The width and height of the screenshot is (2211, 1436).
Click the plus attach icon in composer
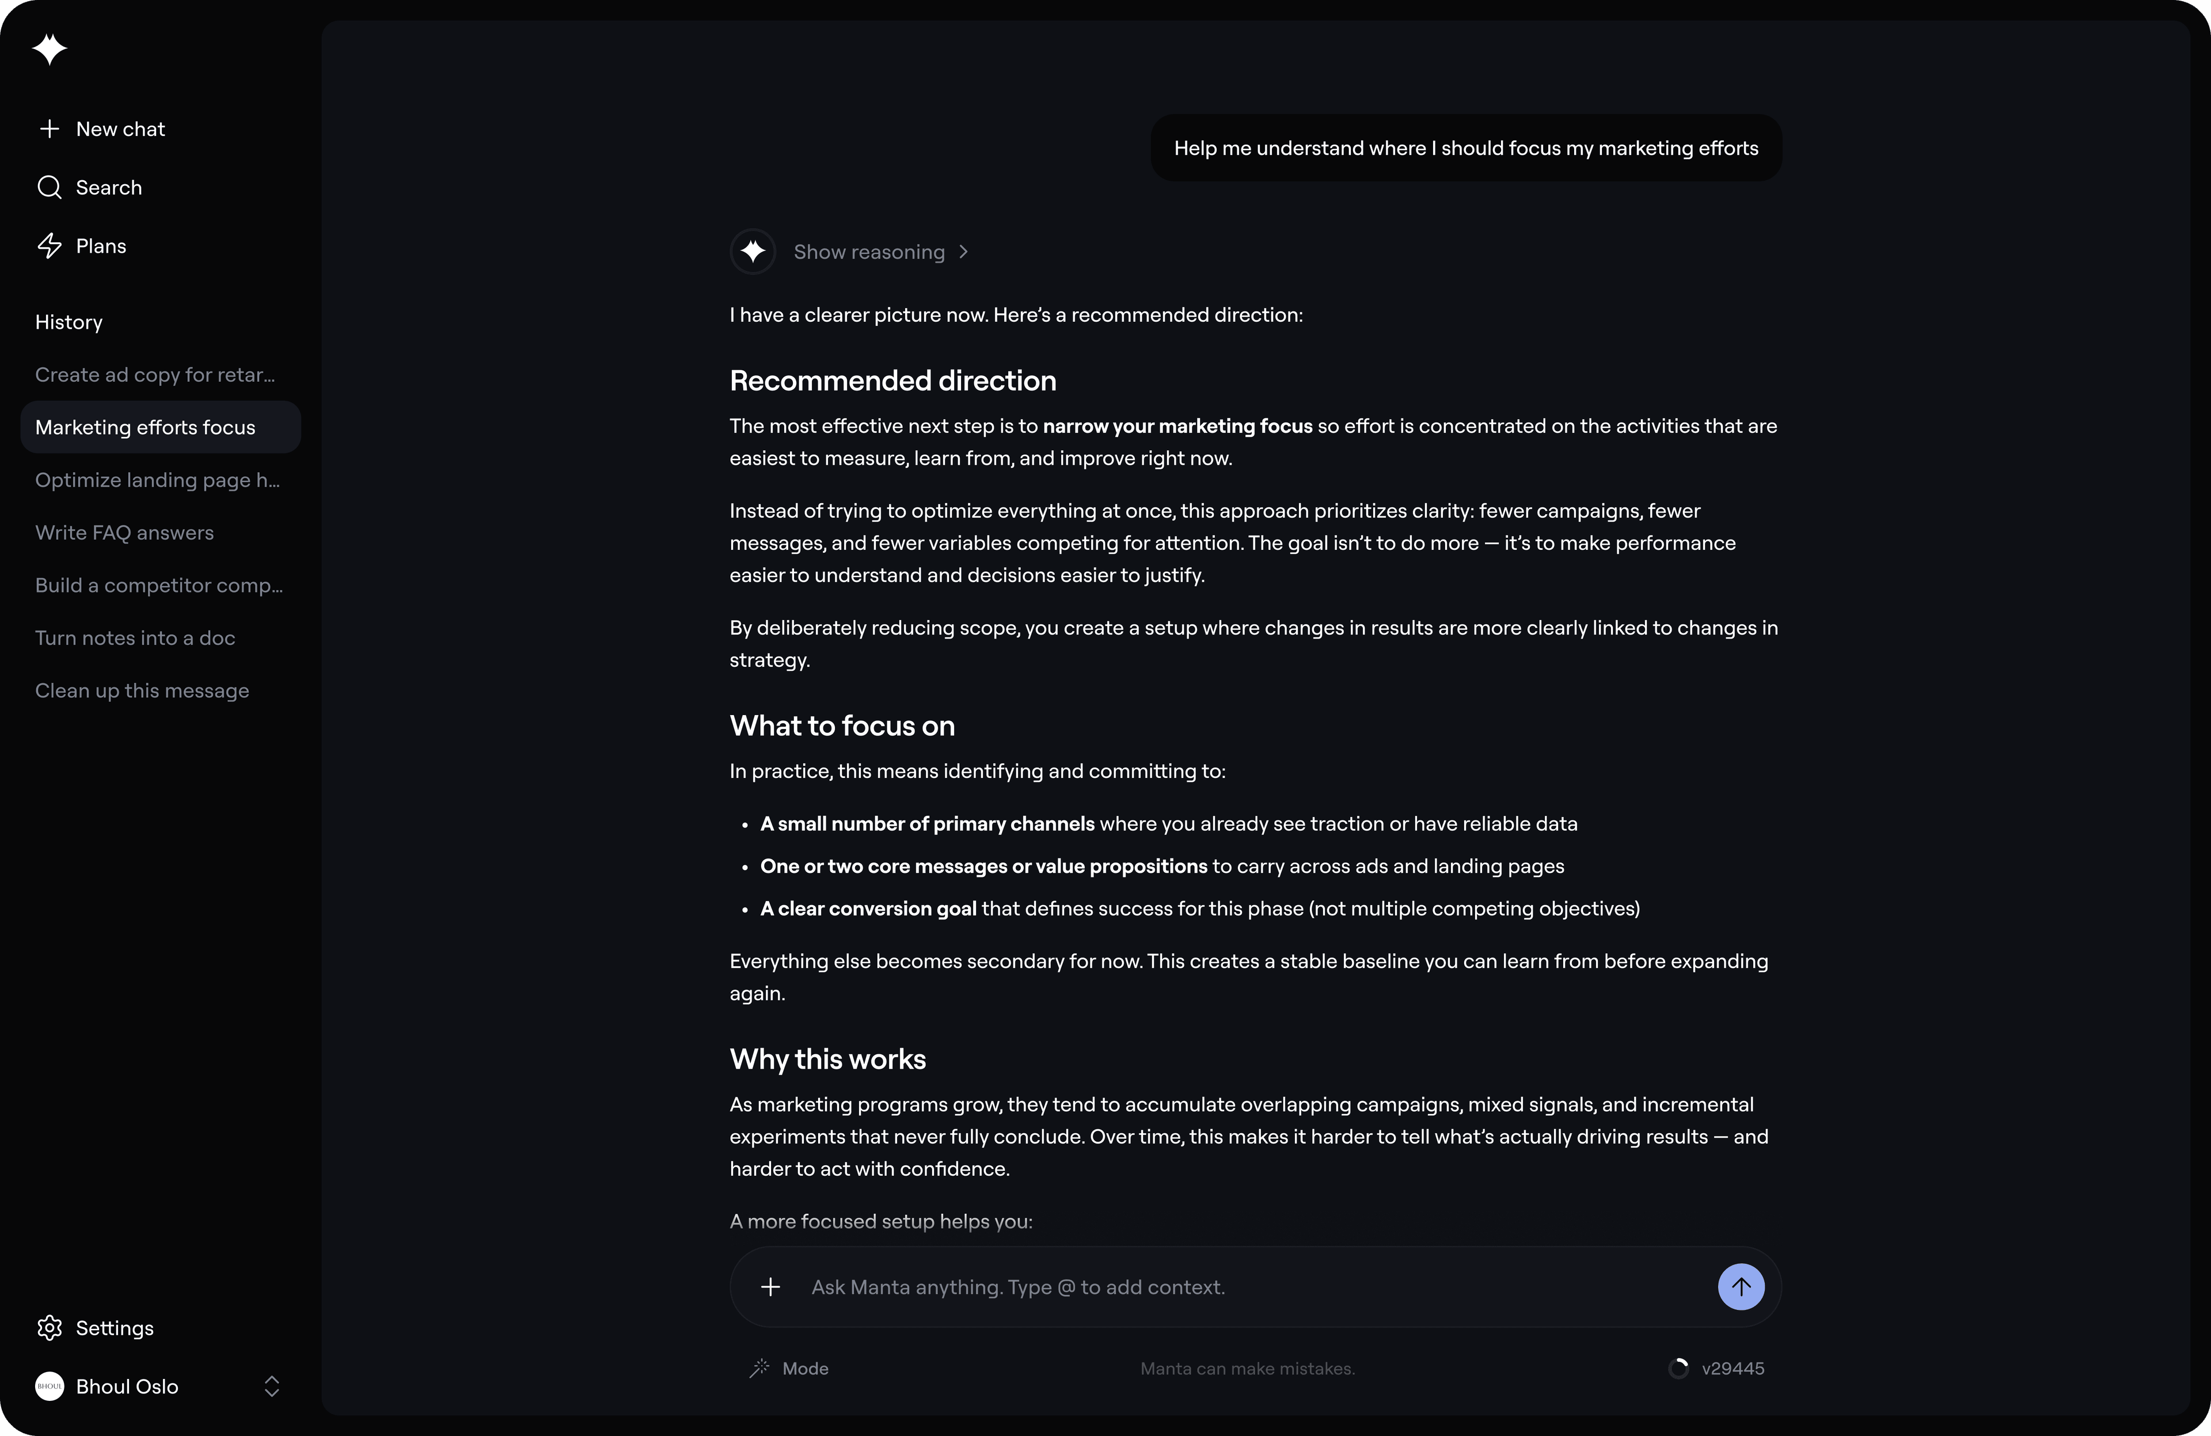click(770, 1287)
